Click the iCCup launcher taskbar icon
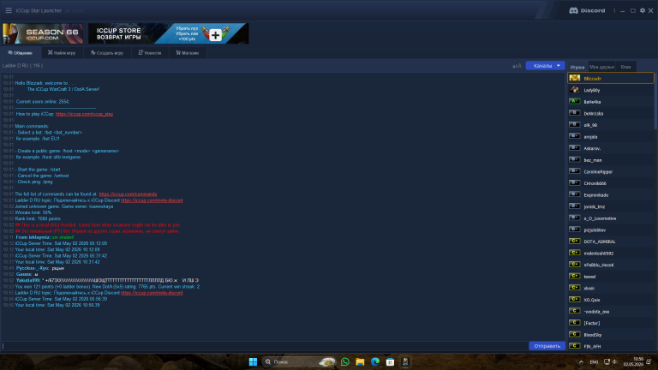658x370 pixels. [405, 361]
